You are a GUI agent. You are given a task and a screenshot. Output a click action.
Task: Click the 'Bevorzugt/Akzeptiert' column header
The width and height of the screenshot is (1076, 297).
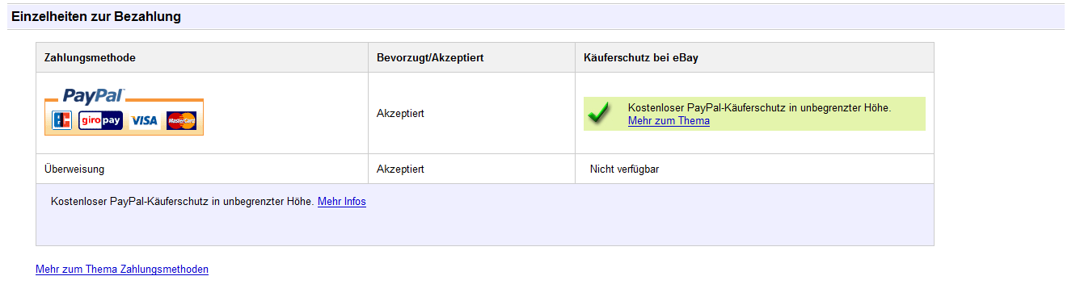coord(430,58)
